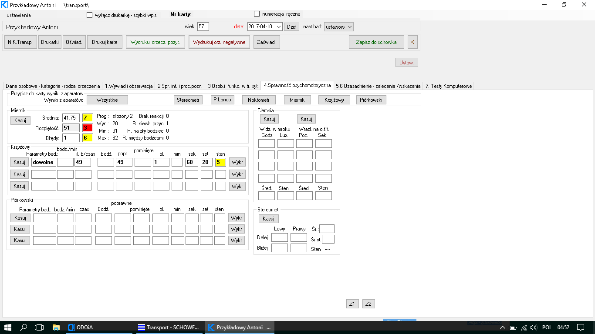Click the red Rozpiętość sten indicator
Image resolution: width=595 pixels, height=334 pixels.
point(88,128)
